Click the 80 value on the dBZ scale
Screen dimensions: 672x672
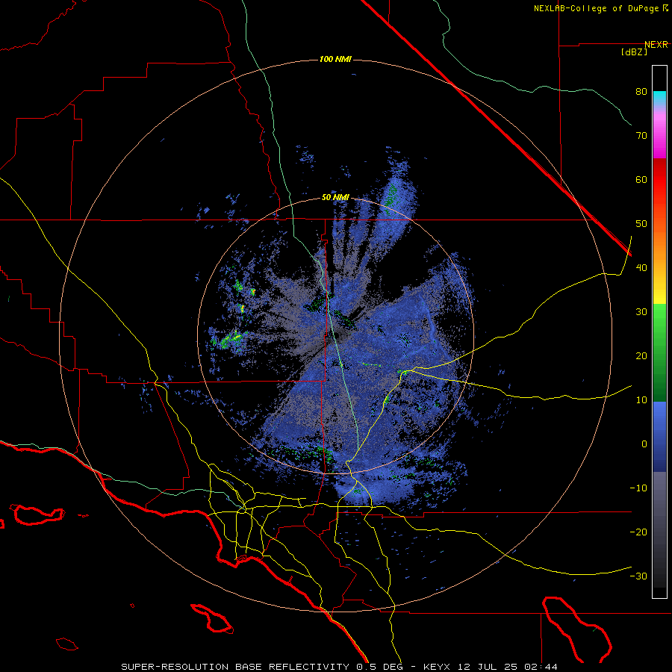(x=641, y=92)
